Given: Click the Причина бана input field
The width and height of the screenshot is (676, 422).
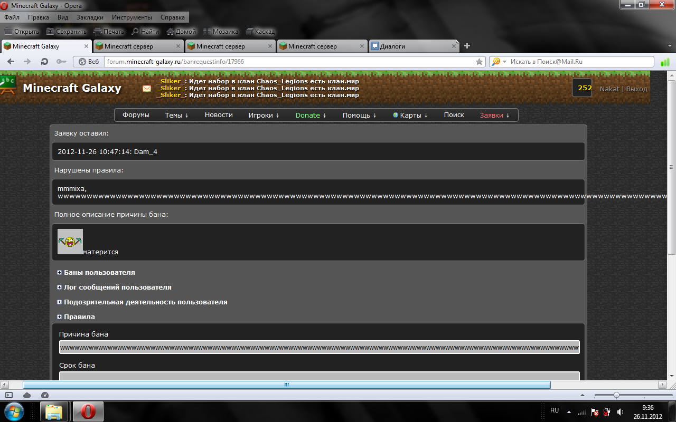Looking at the screenshot, I should (320, 348).
